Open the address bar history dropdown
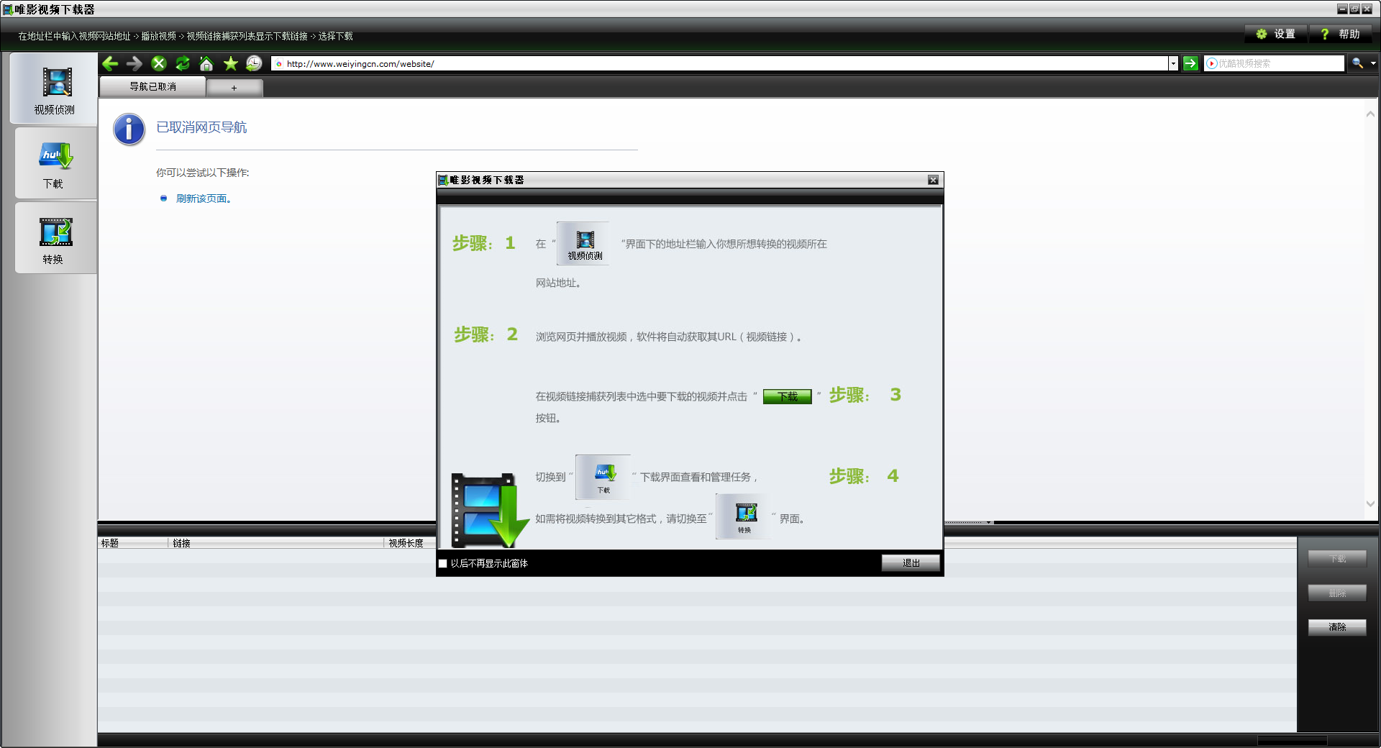The height and width of the screenshot is (748, 1381). 1173,63
